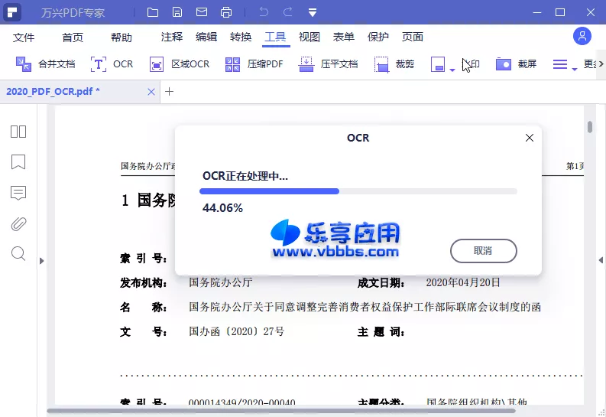This screenshot has height=417, width=606.
Task: Click the 合并文档 merge tool
Action: [x=45, y=64]
